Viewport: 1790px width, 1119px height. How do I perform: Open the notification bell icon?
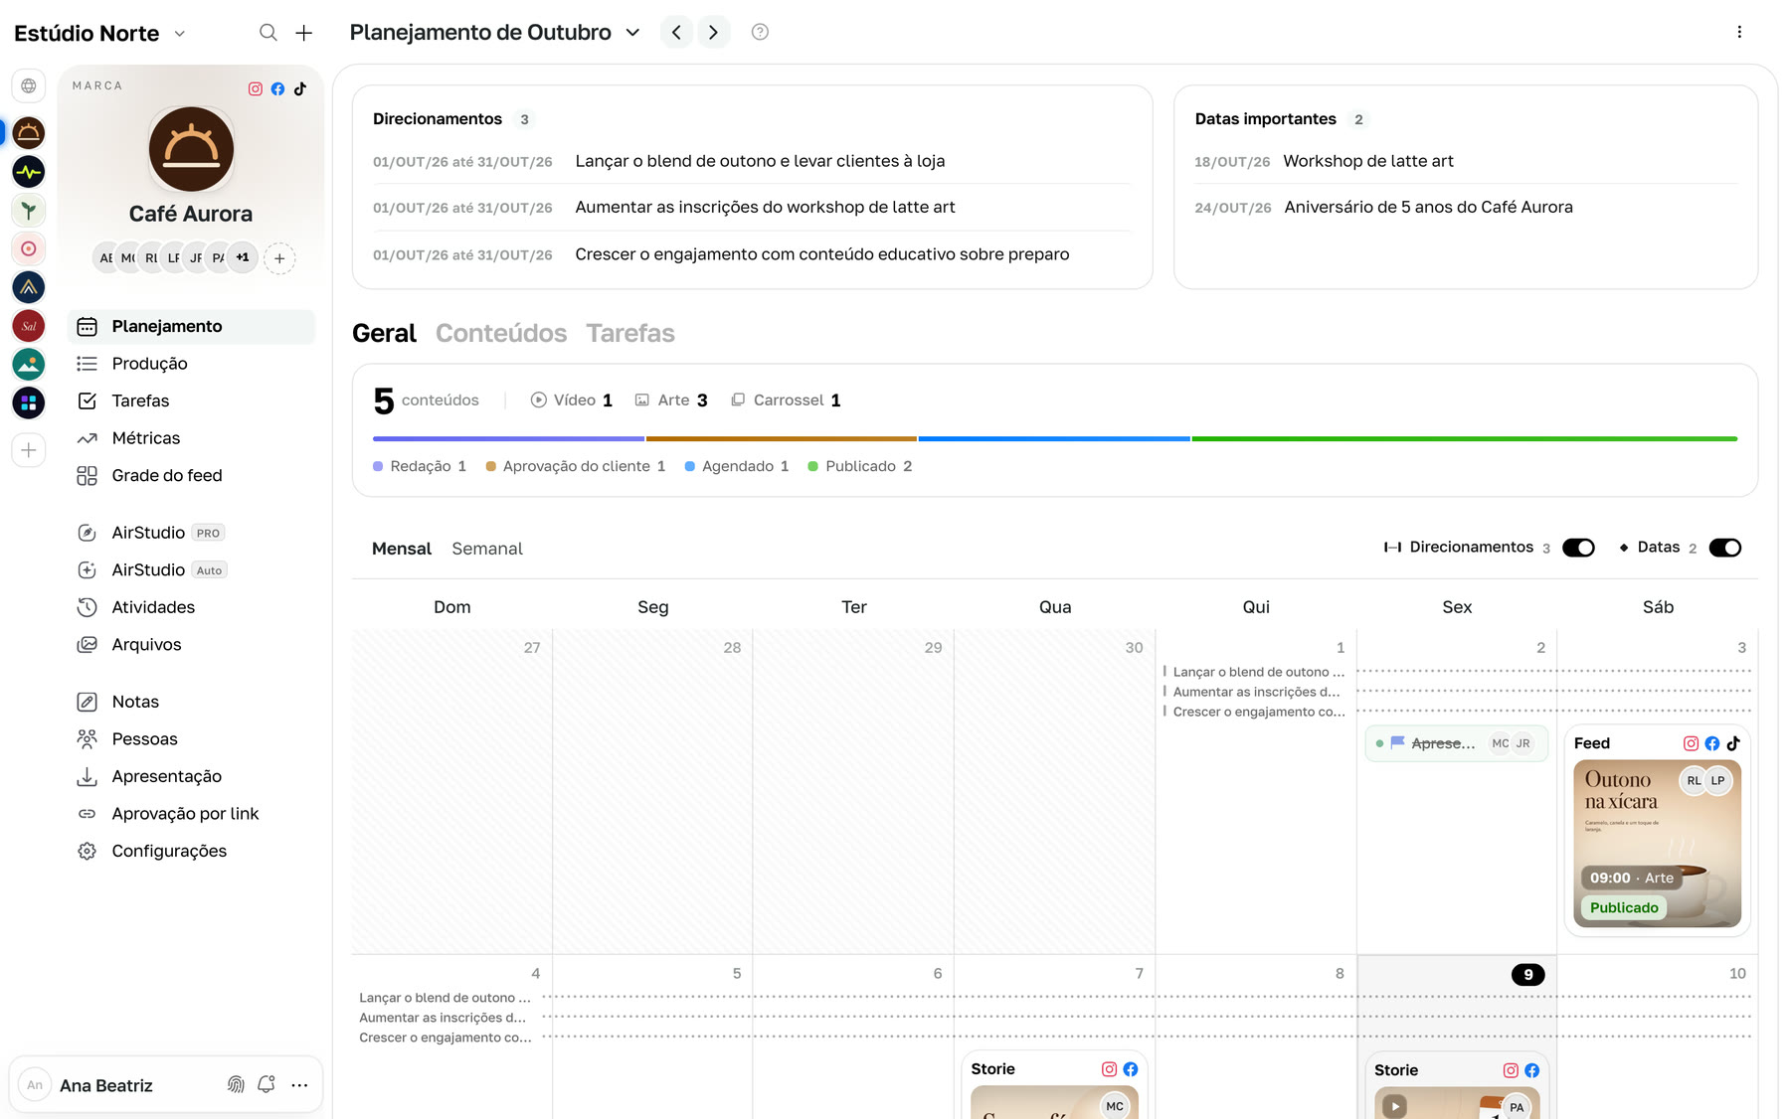266,1084
